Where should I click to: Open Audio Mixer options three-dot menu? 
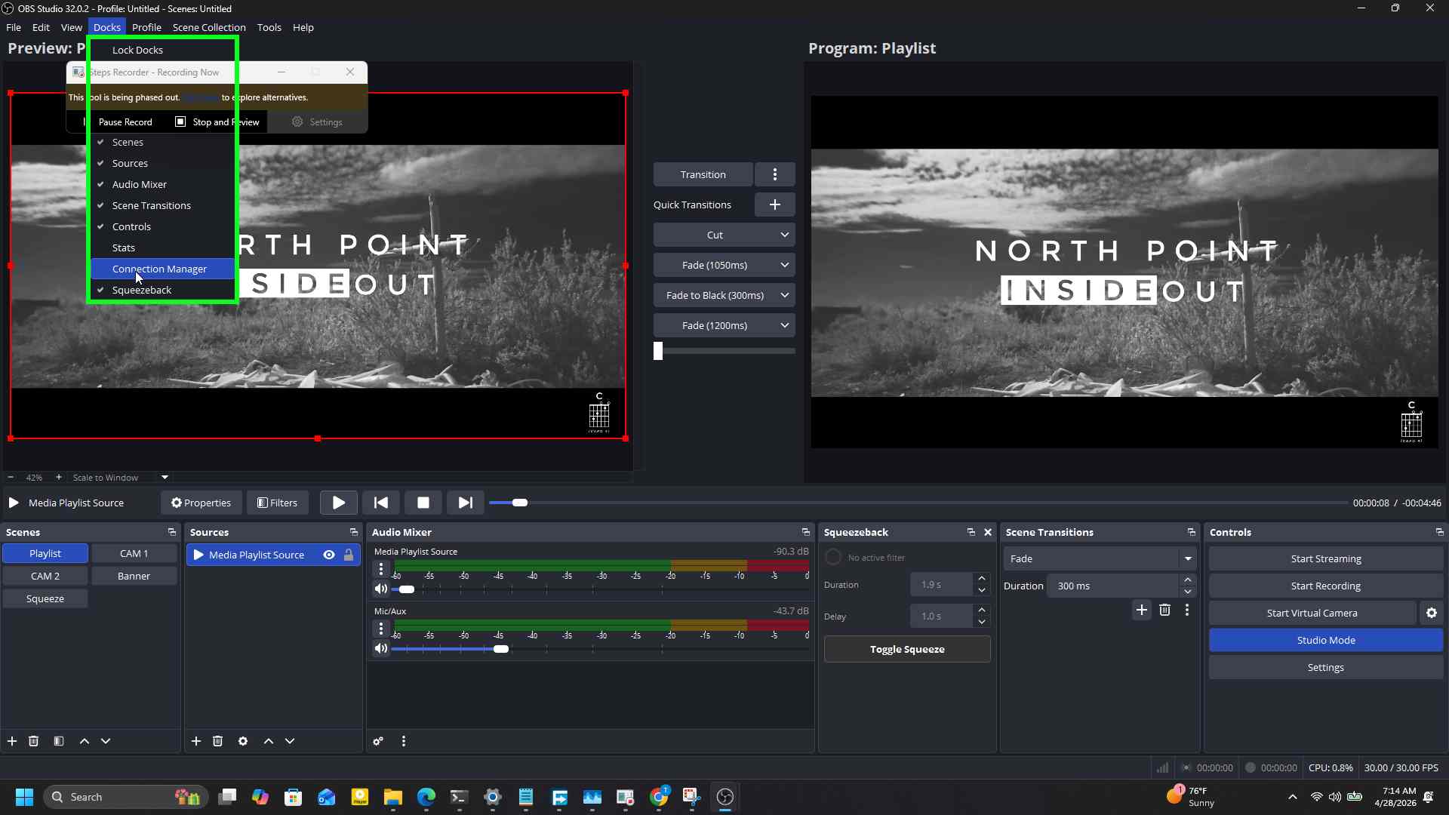point(404,741)
